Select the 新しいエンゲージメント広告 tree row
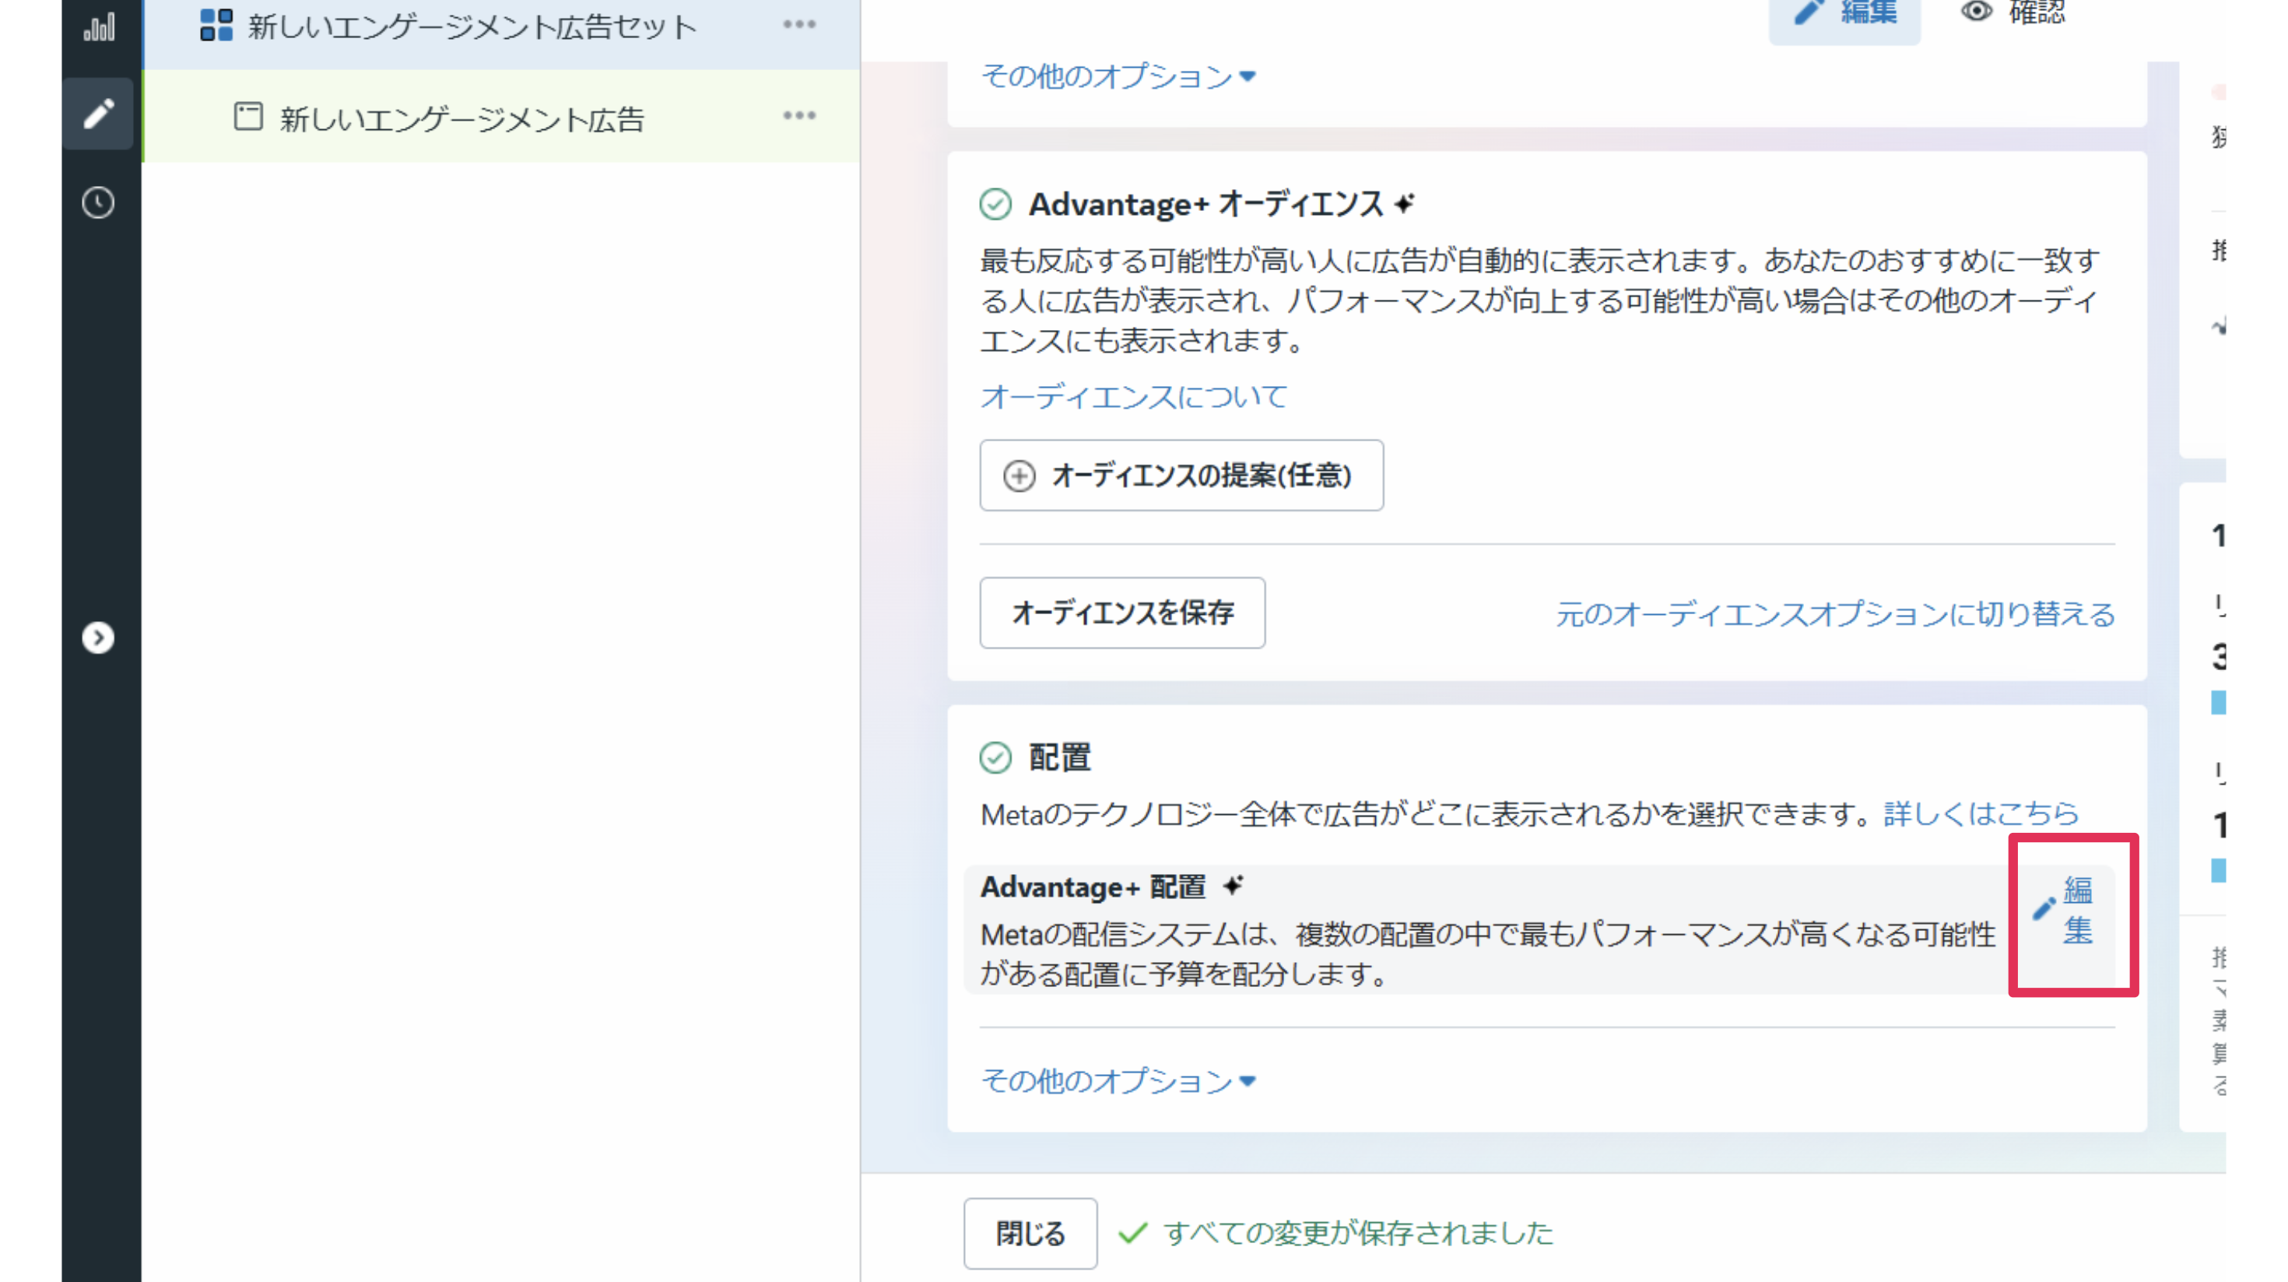2288x1282 pixels. click(501, 117)
